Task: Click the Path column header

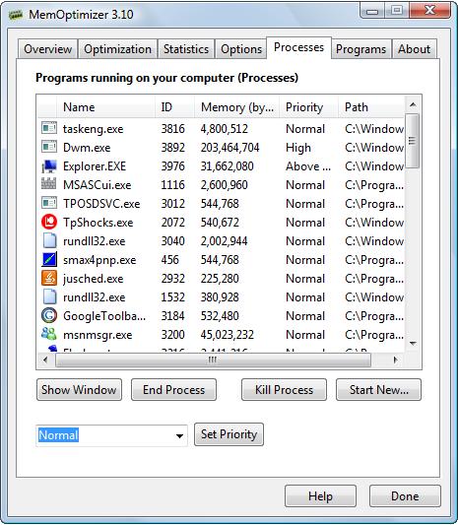Action: tap(371, 107)
